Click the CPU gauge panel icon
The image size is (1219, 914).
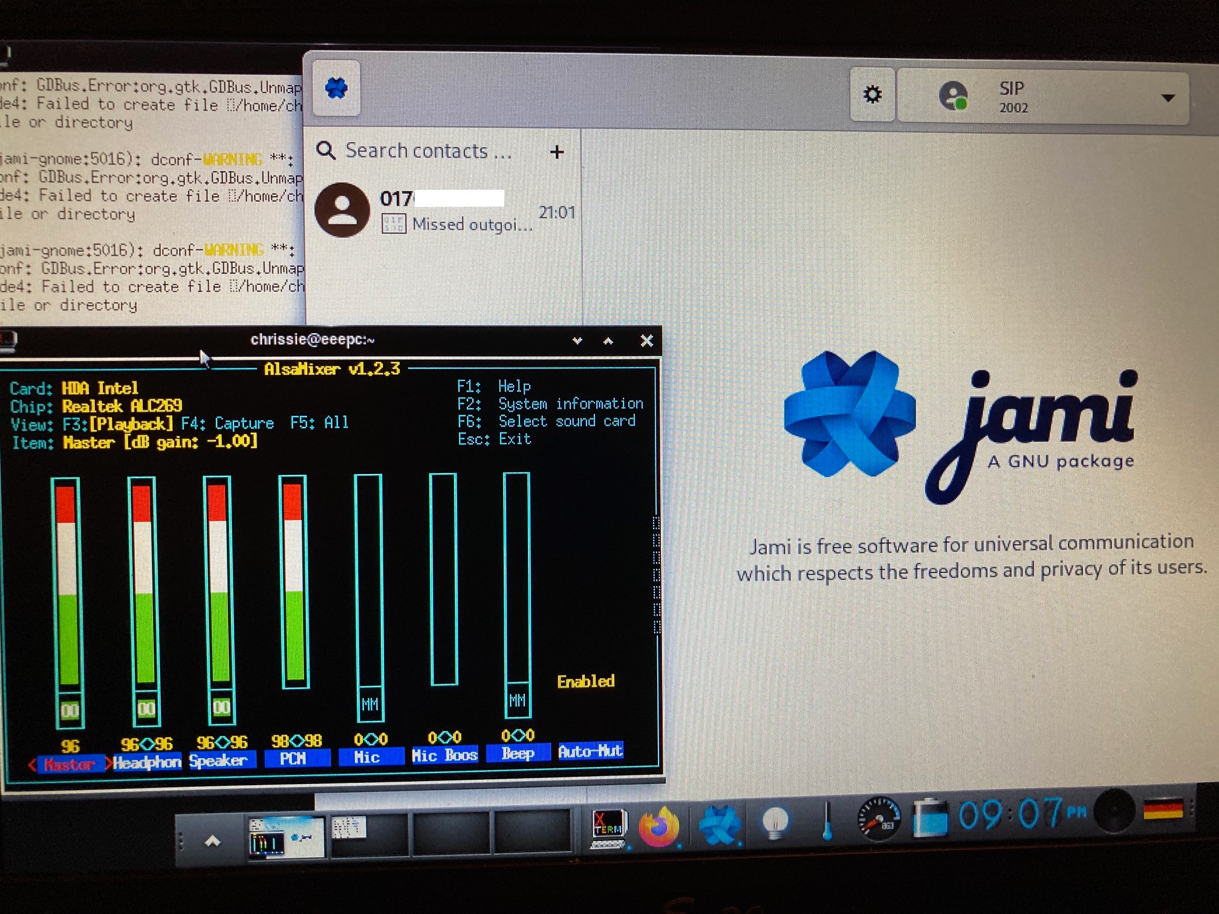pos(880,819)
